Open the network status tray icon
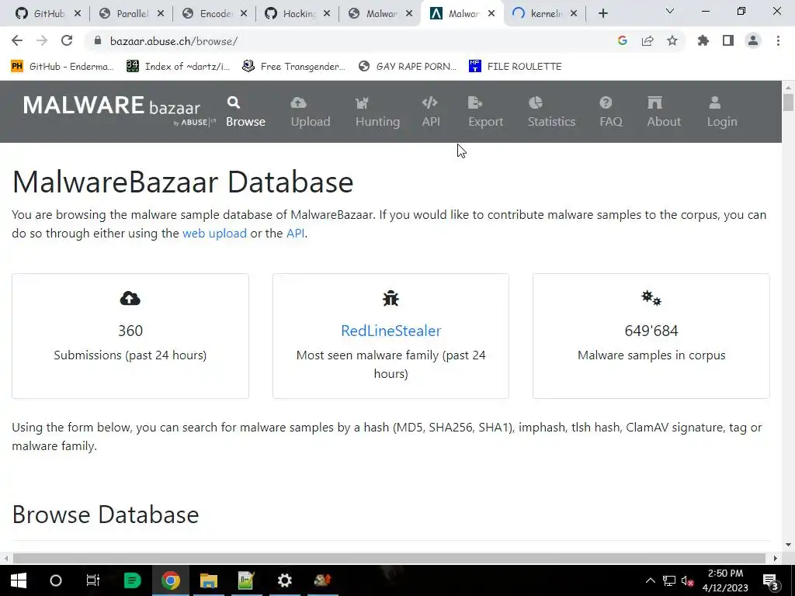Viewport: 795px width, 596px height. point(668,580)
